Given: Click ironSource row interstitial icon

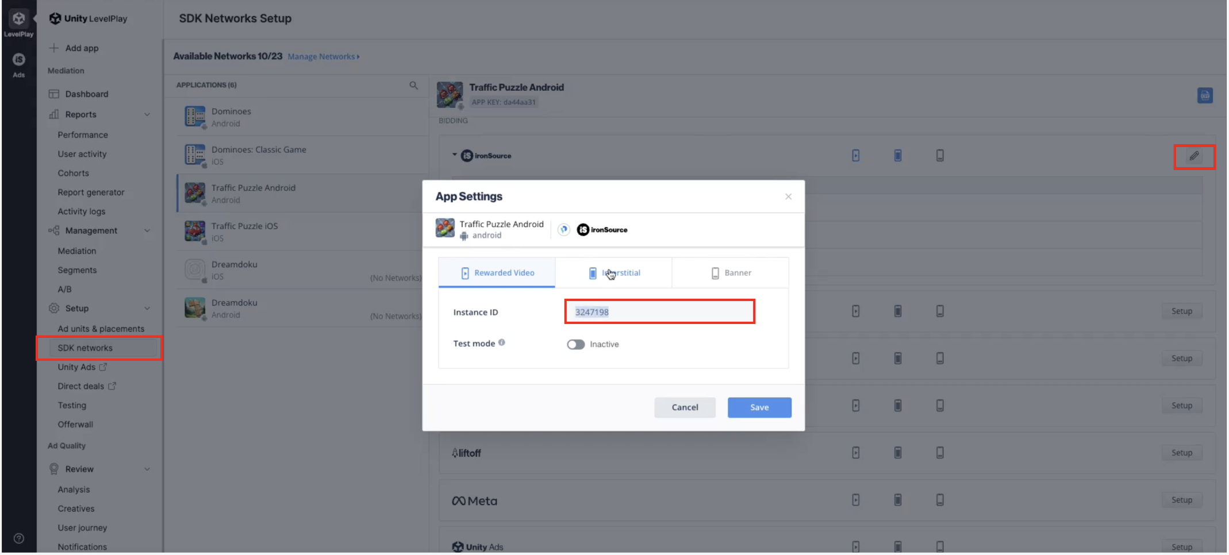Looking at the screenshot, I should 897,156.
